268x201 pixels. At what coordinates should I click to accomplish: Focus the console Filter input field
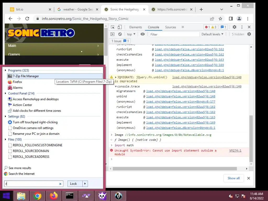[174, 34]
